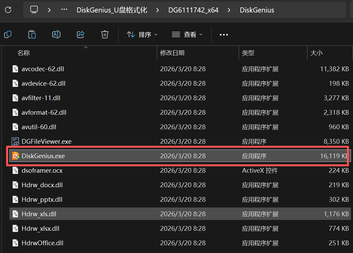The width and height of the screenshot is (353, 253).
Task: Open the 排序 sort dropdown
Action: (x=142, y=34)
